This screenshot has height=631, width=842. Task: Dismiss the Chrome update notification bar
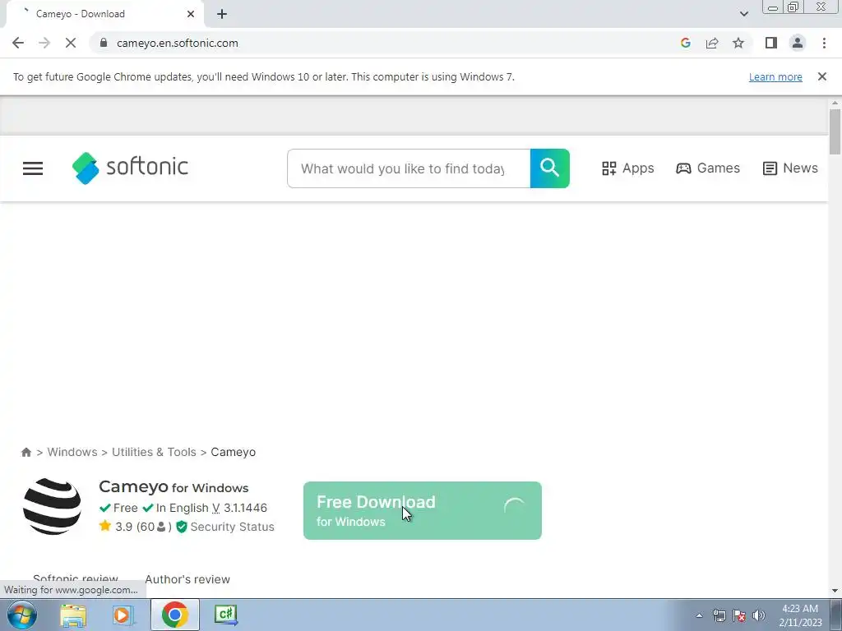[821, 76]
